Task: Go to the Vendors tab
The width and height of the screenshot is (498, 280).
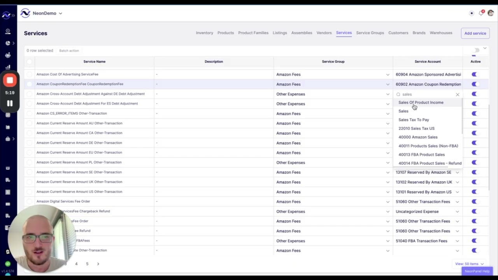Action: pyautogui.click(x=324, y=33)
